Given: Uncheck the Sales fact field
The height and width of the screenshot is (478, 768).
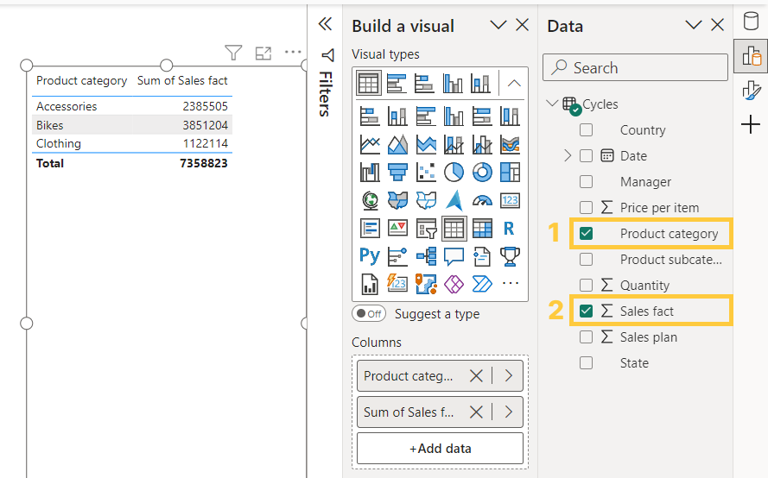Looking at the screenshot, I should (x=587, y=311).
